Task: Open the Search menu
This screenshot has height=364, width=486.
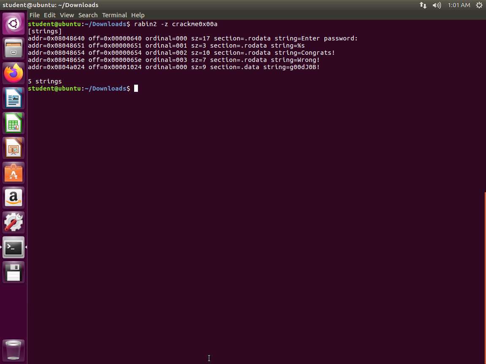Action: point(88,15)
